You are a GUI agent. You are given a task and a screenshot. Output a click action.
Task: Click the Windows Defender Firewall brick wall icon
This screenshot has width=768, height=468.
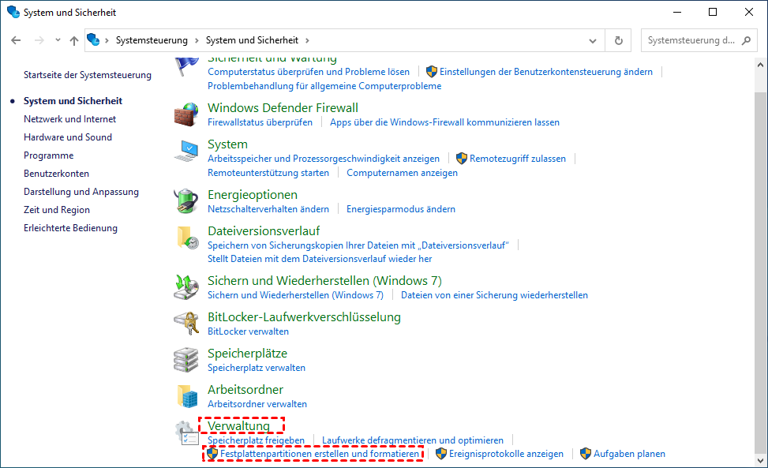coord(186,114)
